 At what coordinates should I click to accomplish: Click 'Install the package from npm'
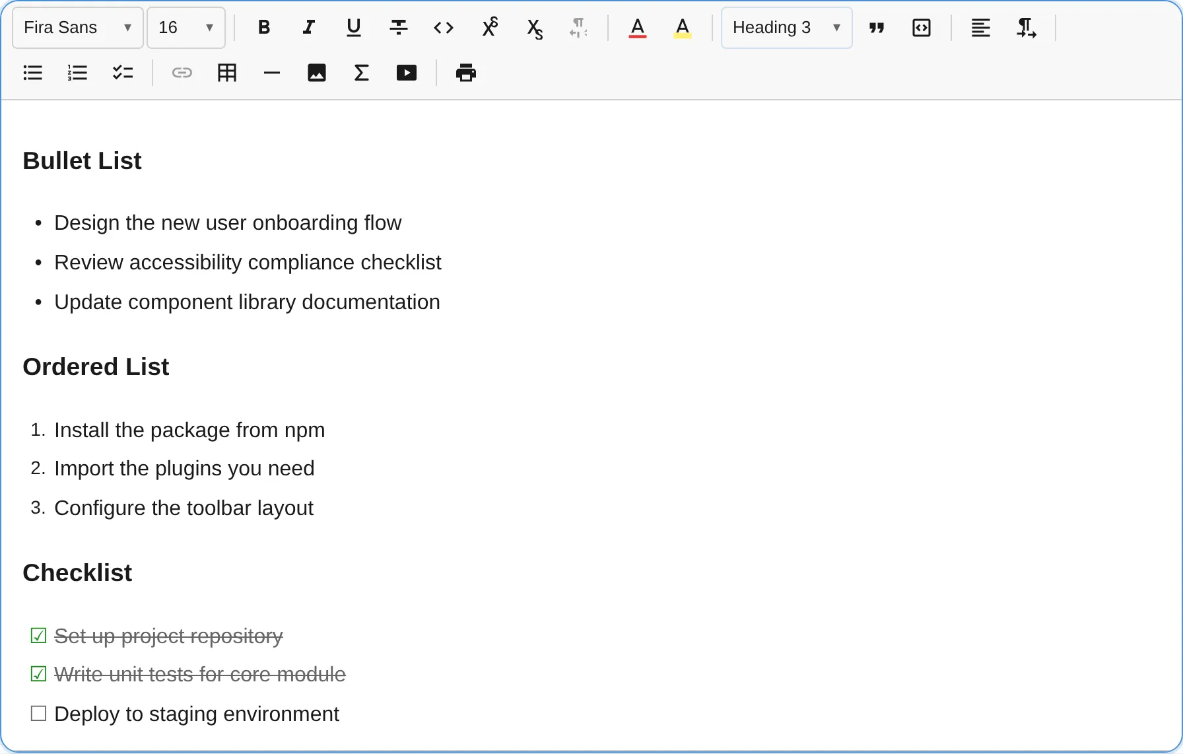tap(189, 430)
